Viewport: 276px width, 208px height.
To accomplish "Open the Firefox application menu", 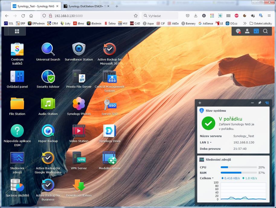I will point(269,16).
